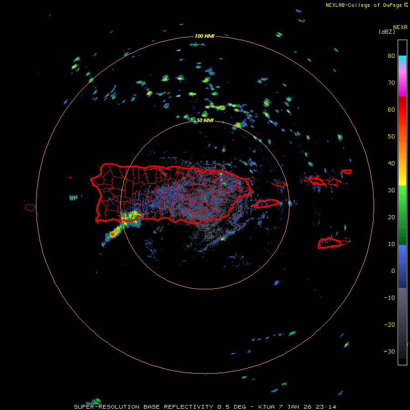Click the 50 NMI range ring label
Image resolution: width=410 pixels, height=410 pixels.
(205, 121)
